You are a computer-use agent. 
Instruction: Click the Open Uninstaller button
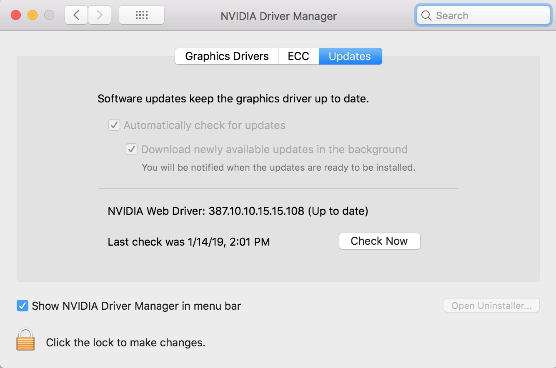pos(491,306)
